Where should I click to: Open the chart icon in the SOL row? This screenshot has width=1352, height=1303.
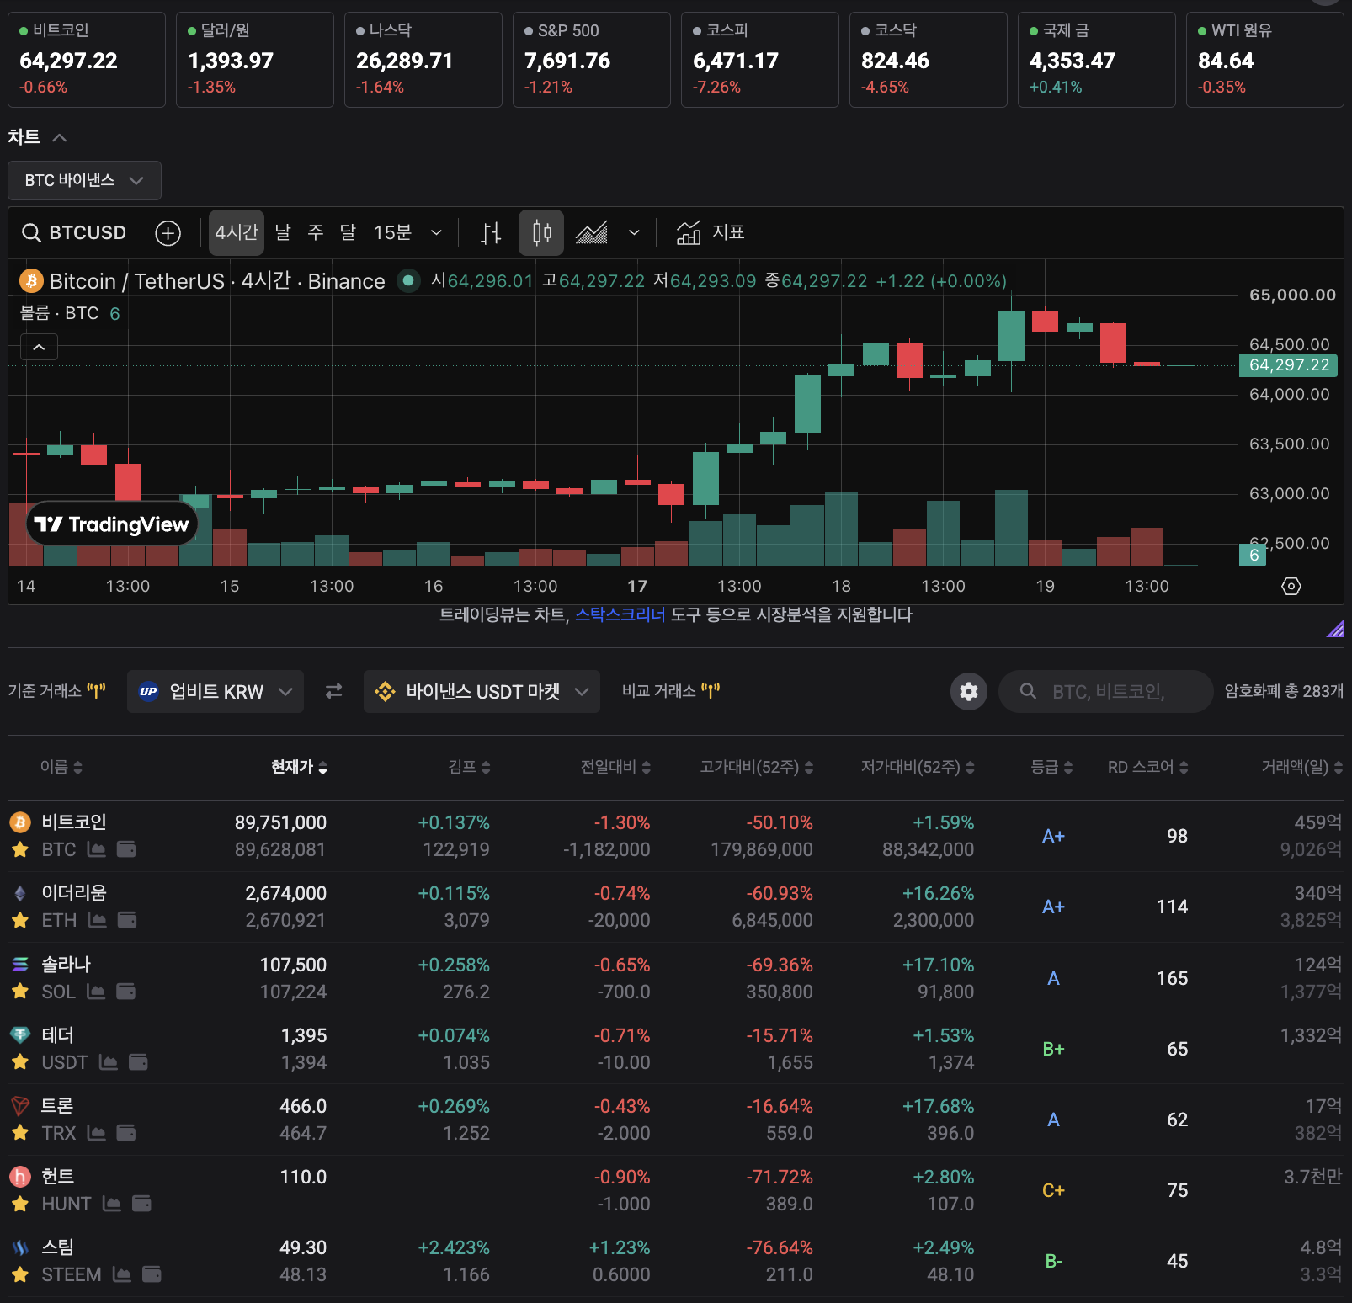(96, 992)
